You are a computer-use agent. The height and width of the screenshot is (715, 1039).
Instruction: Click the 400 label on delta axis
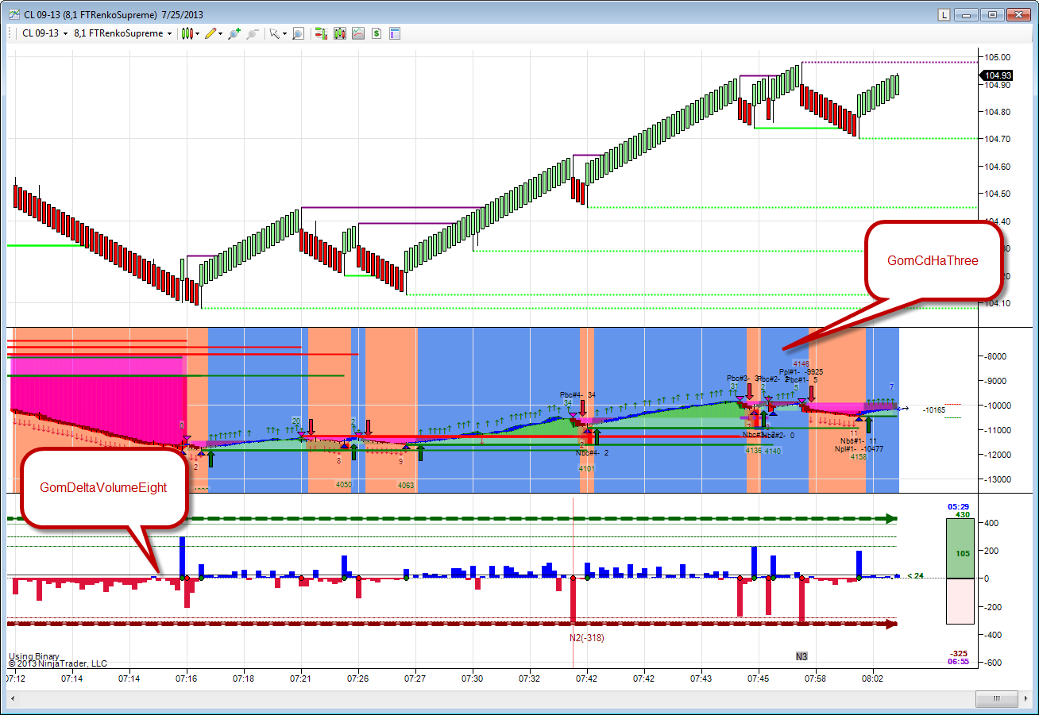point(993,523)
